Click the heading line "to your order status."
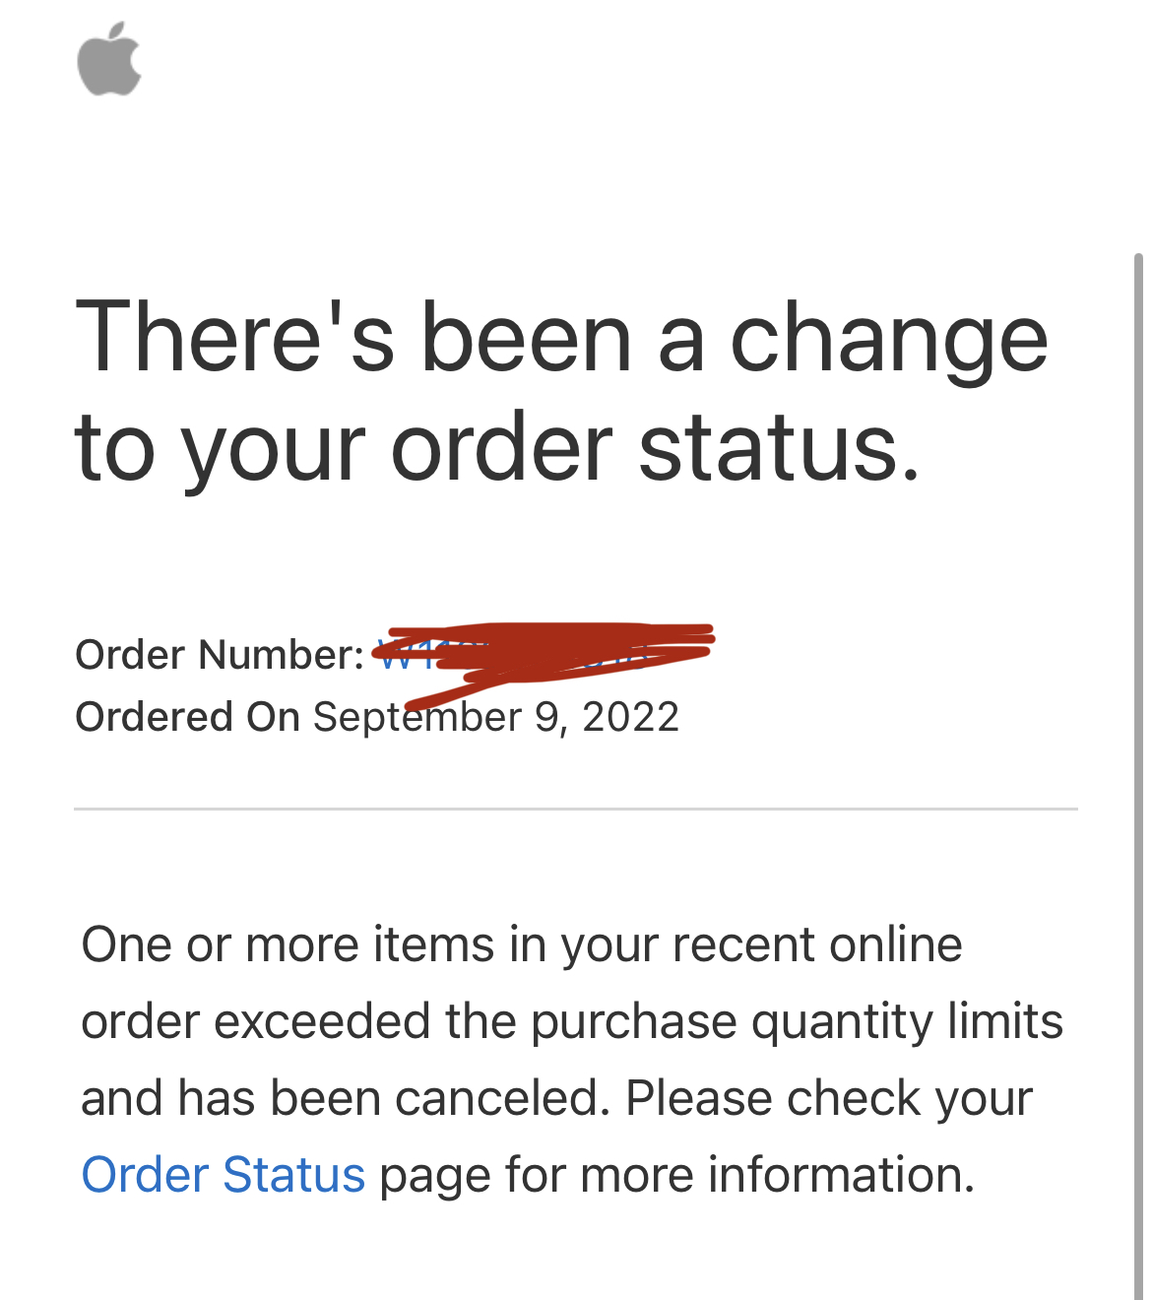This screenshot has width=1152, height=1300. 497,448
